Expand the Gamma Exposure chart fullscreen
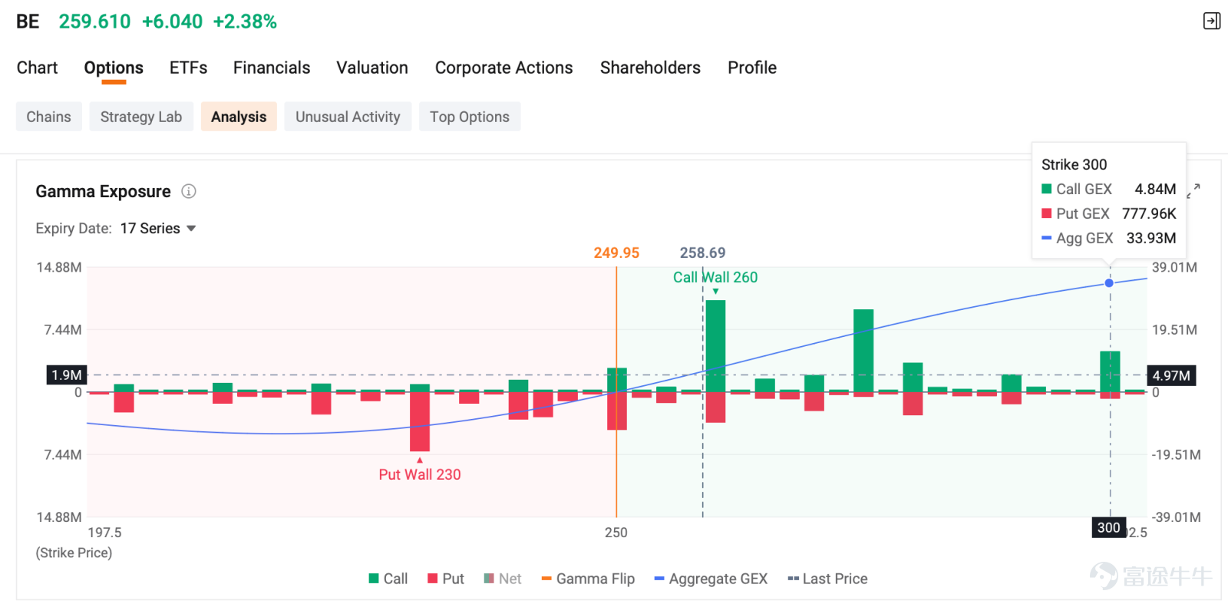This screenshot has height=604, width=1228. pyautogui.click(x=1193, y=190)
